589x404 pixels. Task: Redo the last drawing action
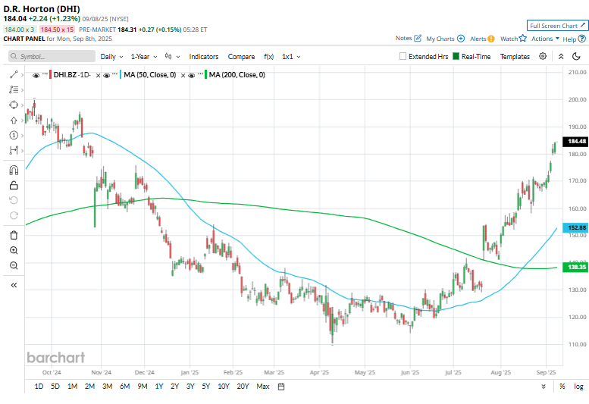click(x=14, y=215)
